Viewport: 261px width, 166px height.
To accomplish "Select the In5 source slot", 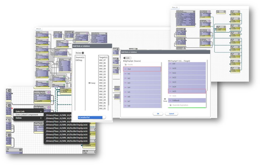I will 142,92.
